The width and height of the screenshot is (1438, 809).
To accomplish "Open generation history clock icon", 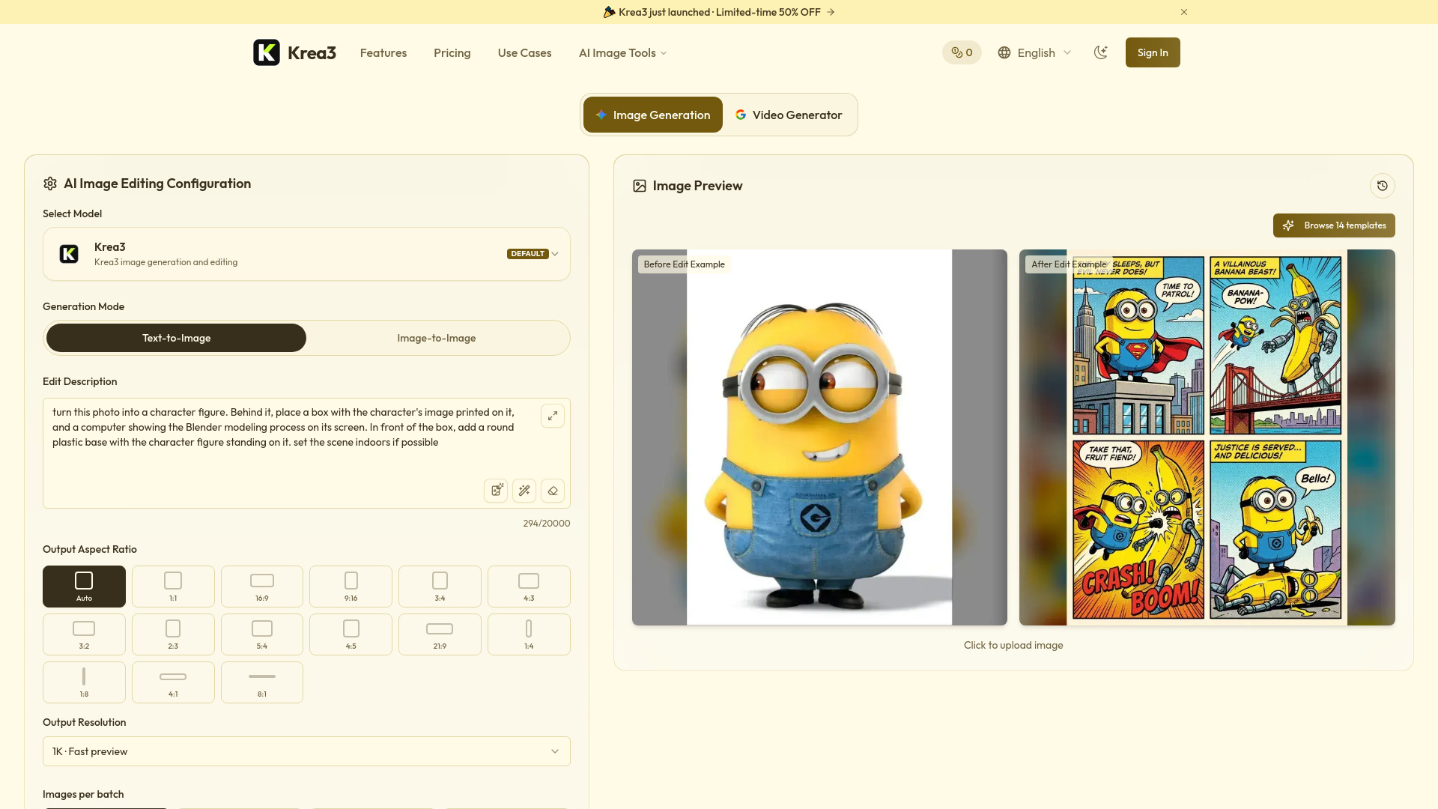I will tap(1383, 186).
